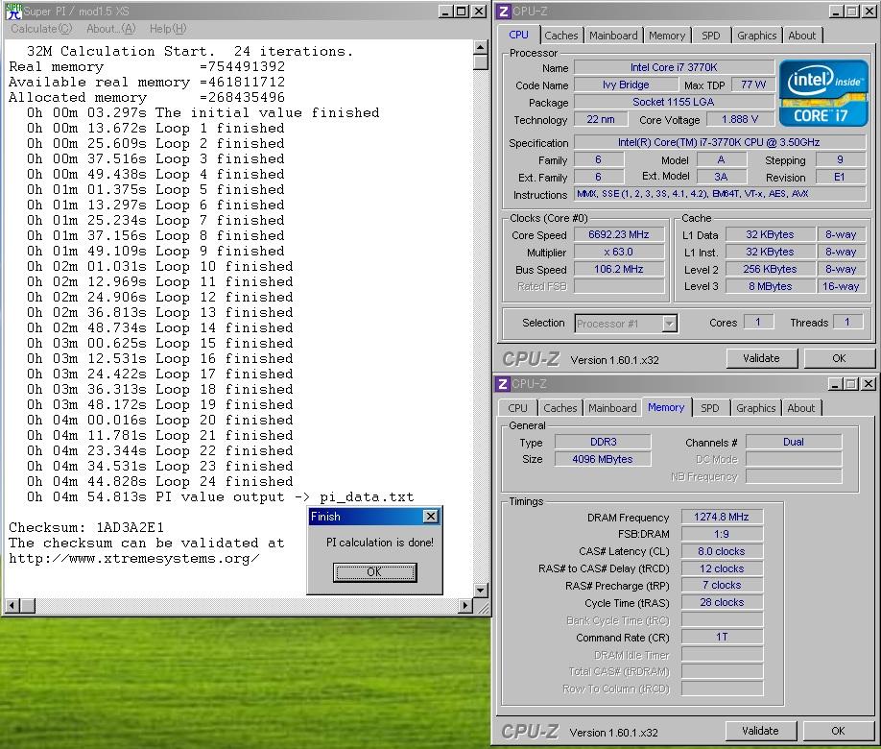Minimize the upper CPU-Z window
The height and width of the screenshot is (749, 881).
(836, 12)
